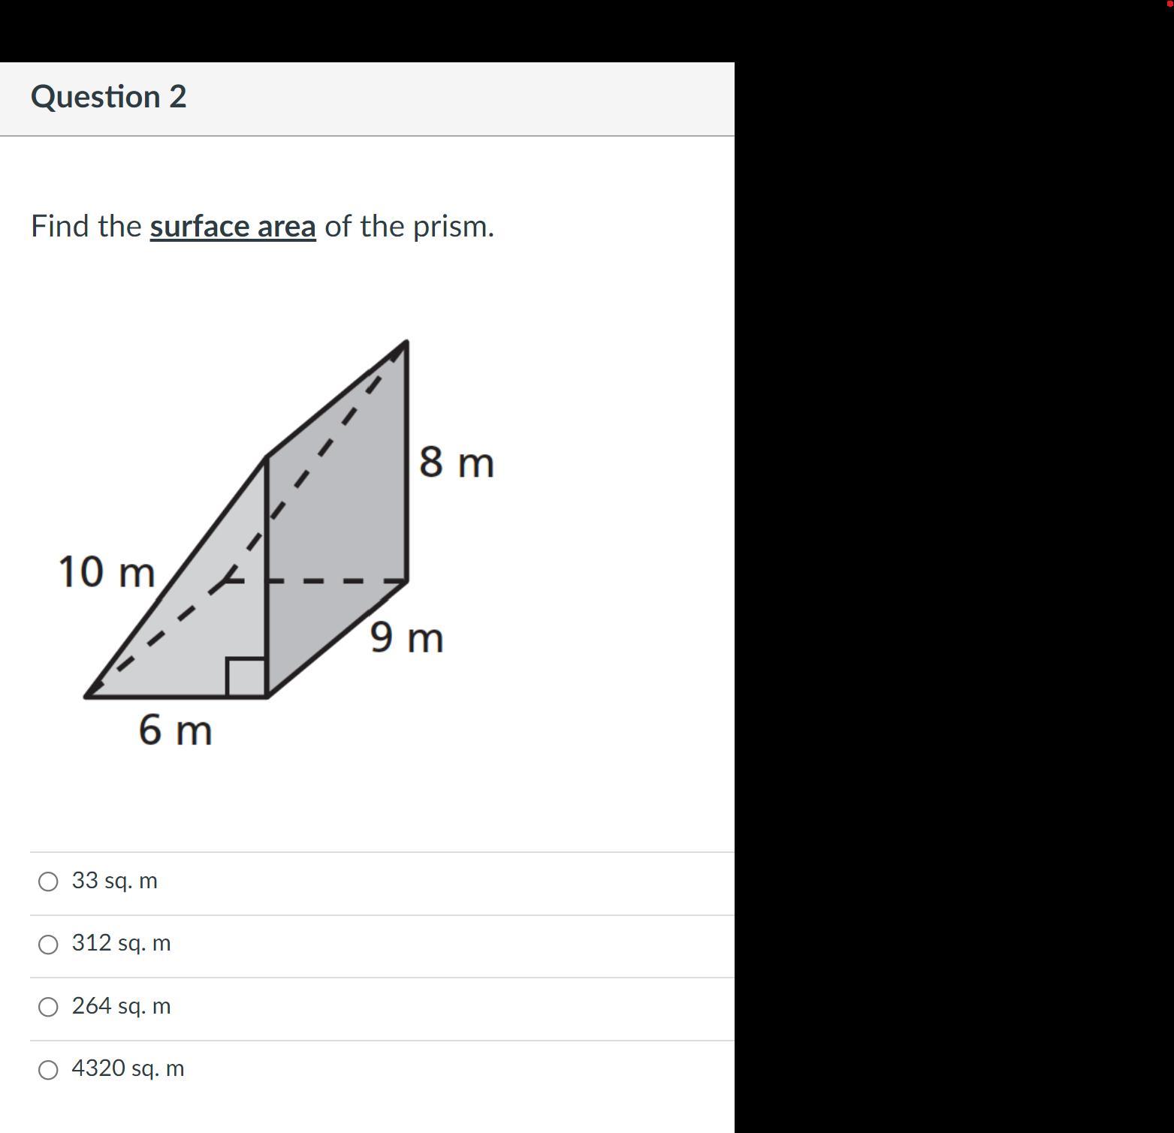Click the '33 sq. m' answer label

click(115, 881)
